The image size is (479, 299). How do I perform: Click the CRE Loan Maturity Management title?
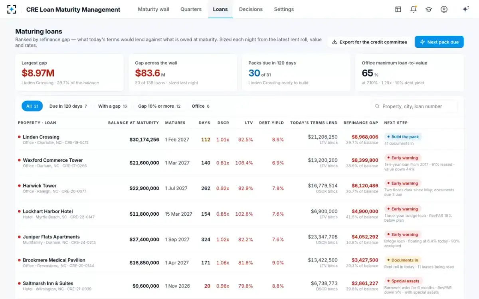point(73,10)
